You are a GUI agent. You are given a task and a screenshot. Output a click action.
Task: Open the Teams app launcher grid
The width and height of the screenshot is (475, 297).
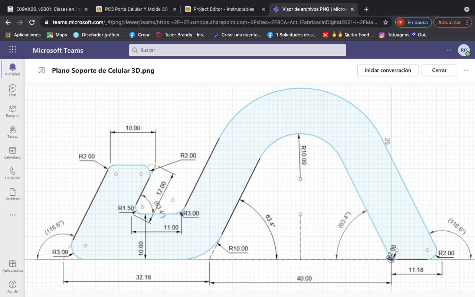pos(13,50)
